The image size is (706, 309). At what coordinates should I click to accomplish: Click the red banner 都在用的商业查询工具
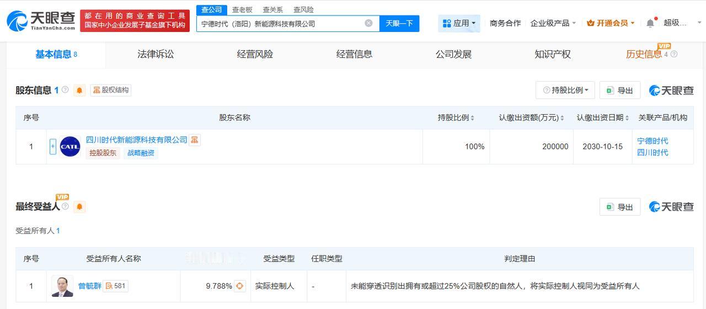pos(135,20)
